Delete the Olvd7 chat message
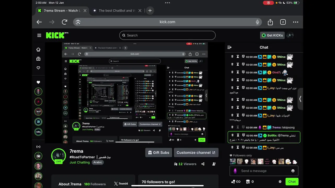335x188 pixels. tap(232, 72)
